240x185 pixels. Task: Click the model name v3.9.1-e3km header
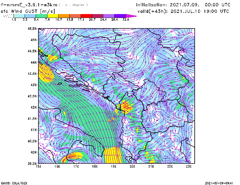(28, 5)
